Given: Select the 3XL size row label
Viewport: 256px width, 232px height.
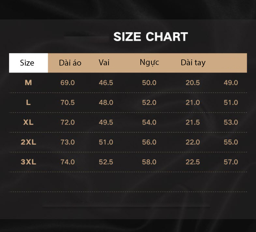Looking at the screenshot, I should [28, 162].
